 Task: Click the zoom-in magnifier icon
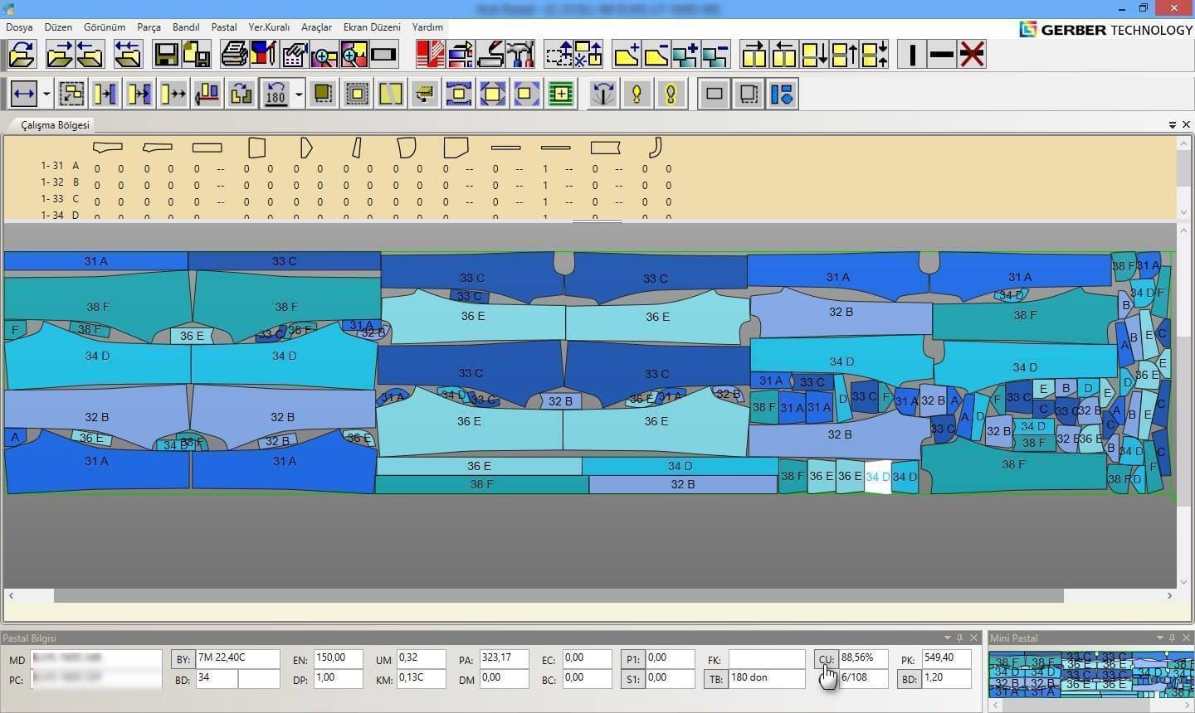pos(324,55)
